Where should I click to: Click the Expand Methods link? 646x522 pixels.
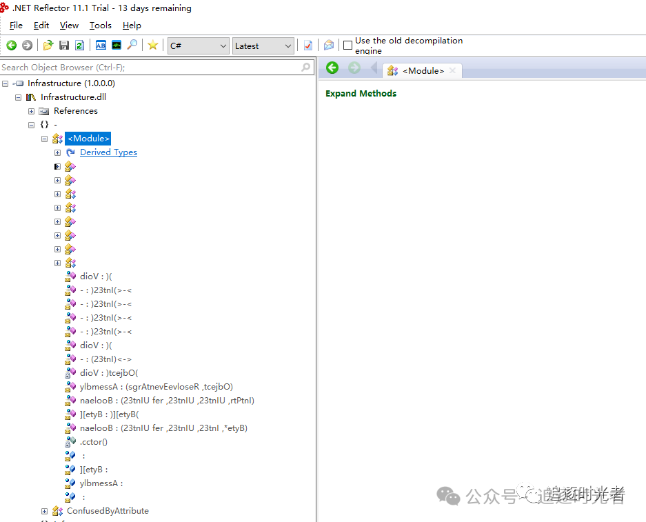361,93
